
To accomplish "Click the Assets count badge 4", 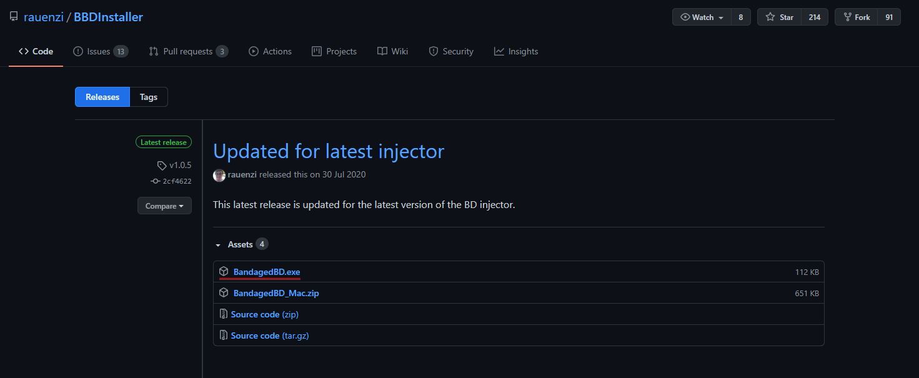I will coord(262,244).
